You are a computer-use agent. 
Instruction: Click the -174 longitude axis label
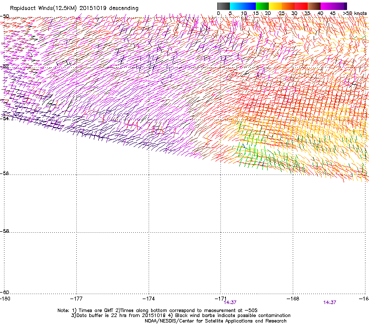[149, 299]
